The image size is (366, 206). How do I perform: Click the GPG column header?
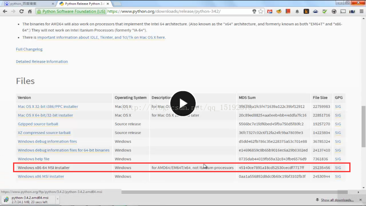[339, 98]
